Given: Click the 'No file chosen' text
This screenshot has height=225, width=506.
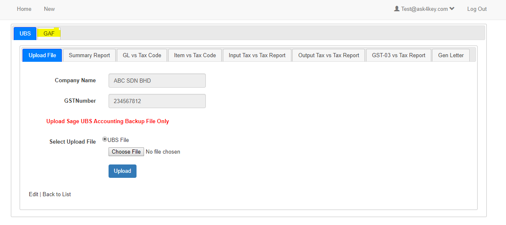Looking at the screenshot, I should pyautogui.click(x=163, y=152).
